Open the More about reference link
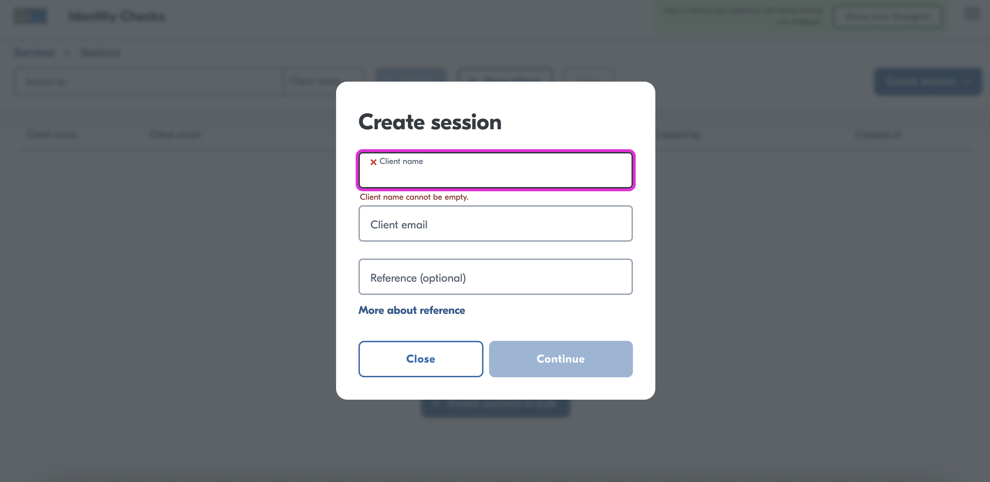This screenshot has height=482, width=990. (411, 310)
